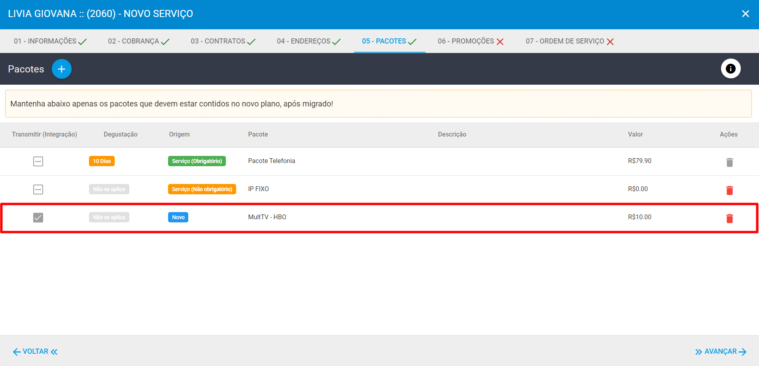Open the info icon in Pacotes bar

click(x=731, y=68)
